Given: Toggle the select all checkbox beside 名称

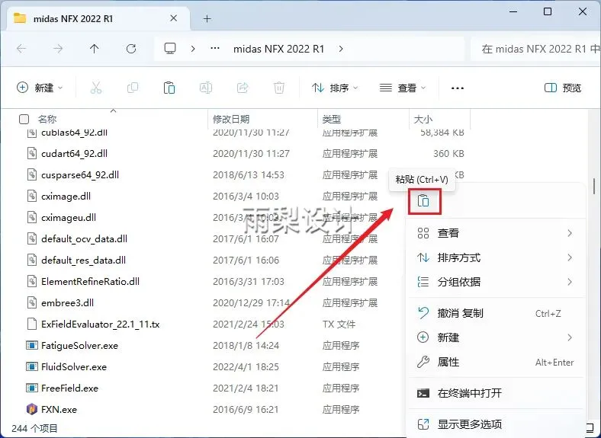Looking at the screenshot, I should (24, 119).
